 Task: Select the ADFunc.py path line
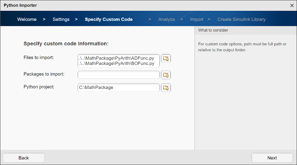pyautogui.click(x=116, y=58)
